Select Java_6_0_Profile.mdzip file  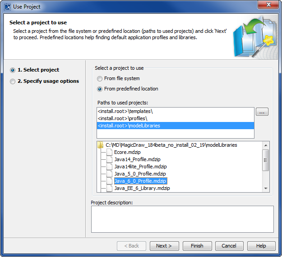pos(141,181)
